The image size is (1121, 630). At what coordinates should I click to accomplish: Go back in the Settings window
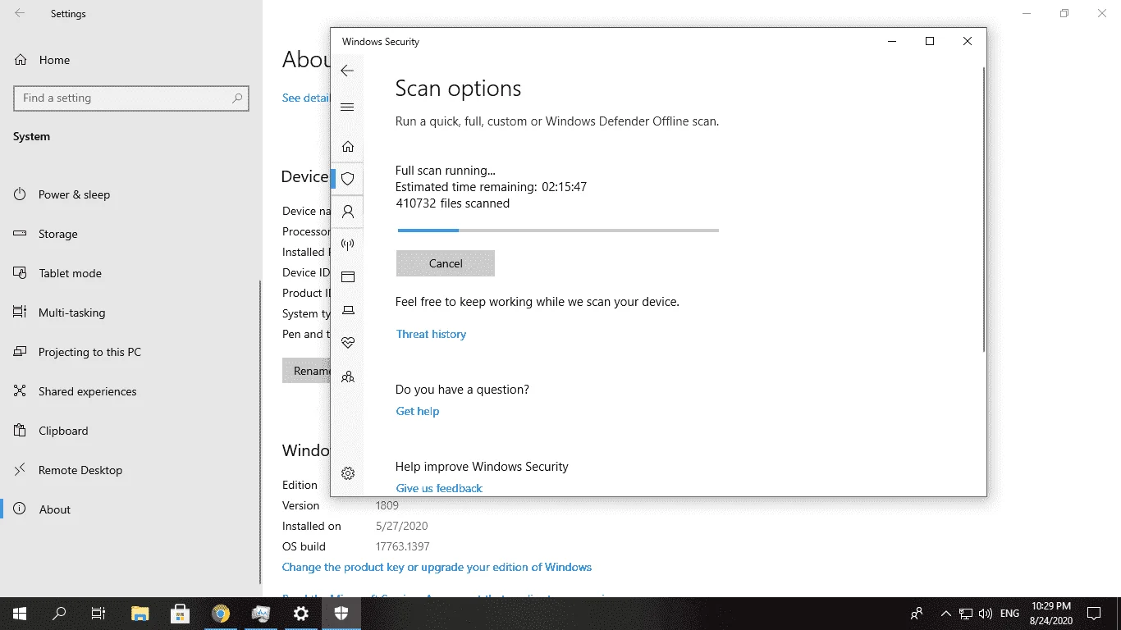[x=20, y=14]
